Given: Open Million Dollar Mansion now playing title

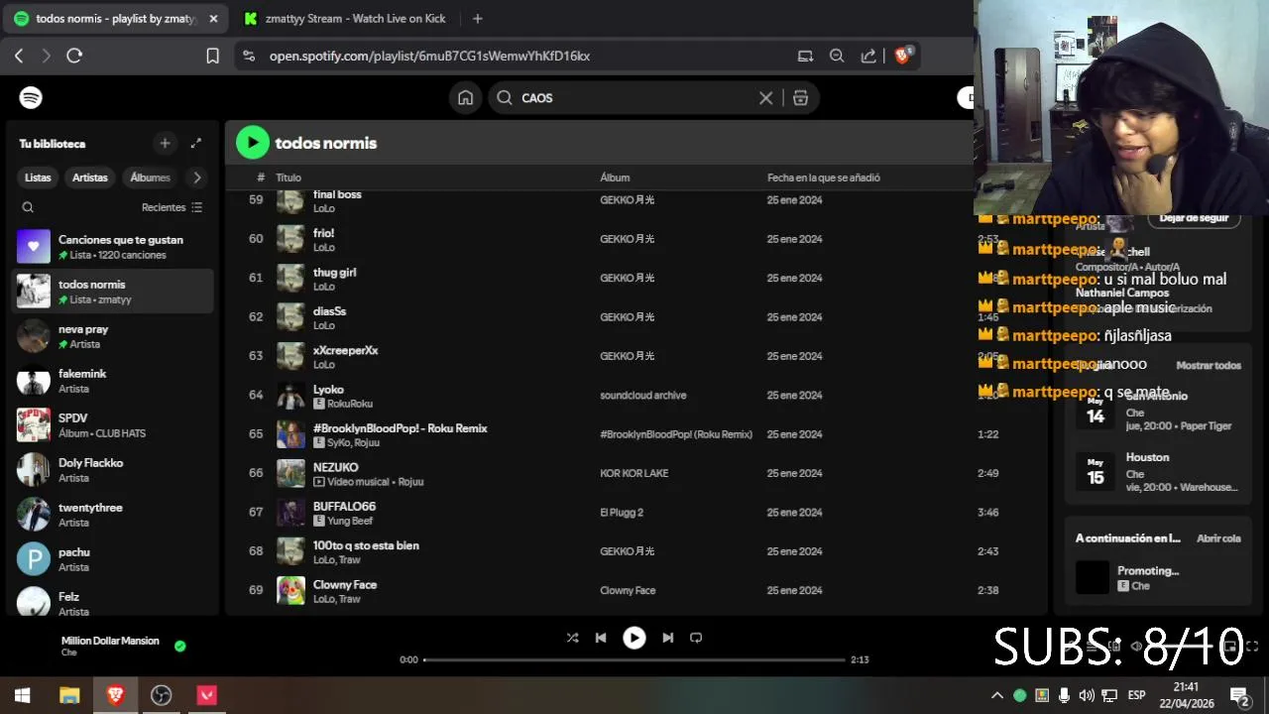Looking at the screenshot, I should coord(110,641).
